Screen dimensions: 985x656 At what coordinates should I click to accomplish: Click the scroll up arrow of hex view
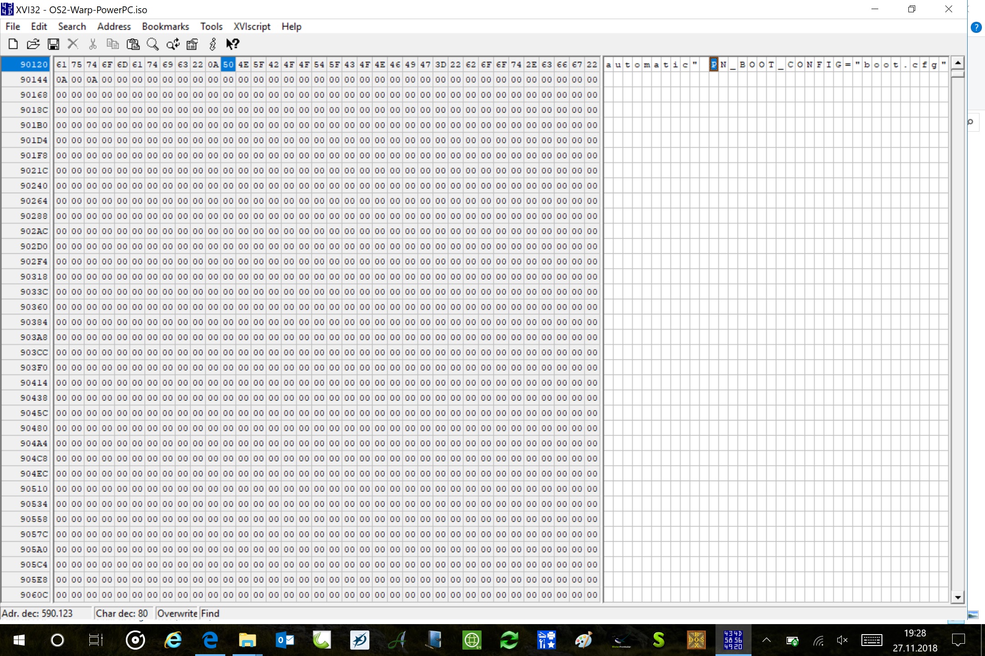[958, 62]
